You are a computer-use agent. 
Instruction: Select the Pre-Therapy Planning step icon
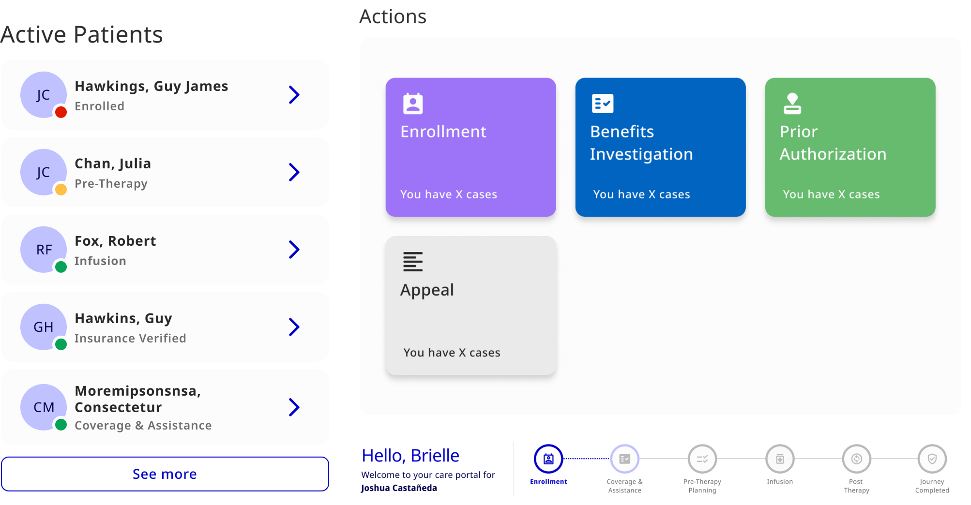coord(702,459)
